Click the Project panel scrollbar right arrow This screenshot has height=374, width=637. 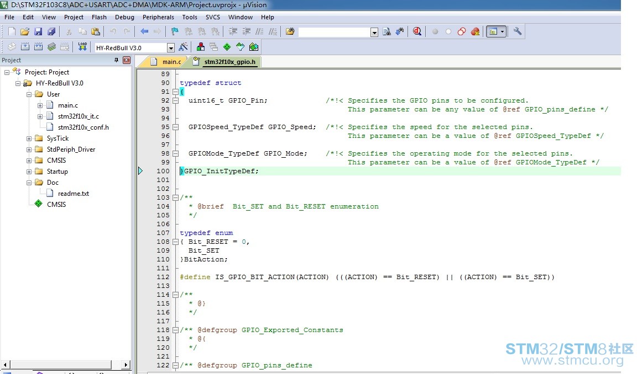(x=126, y=365)
